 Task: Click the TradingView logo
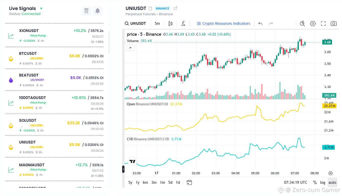(133, 161)
